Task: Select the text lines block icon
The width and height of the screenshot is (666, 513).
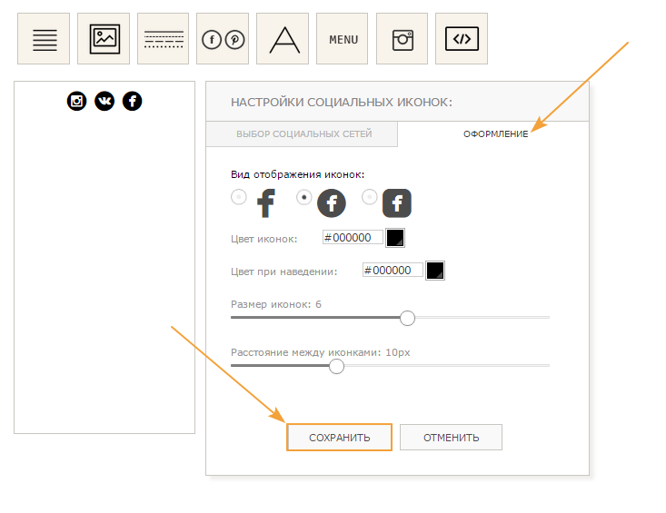Action: [x=44, y=39]
